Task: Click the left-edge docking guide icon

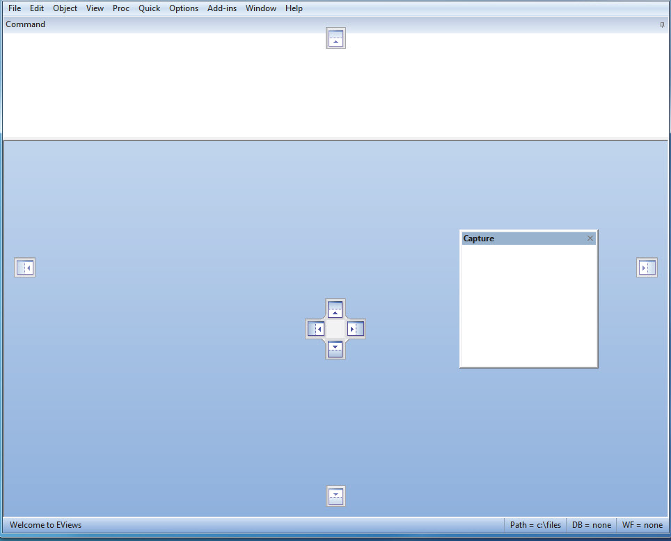Action: pyautogui.click(x=24, y=267)
